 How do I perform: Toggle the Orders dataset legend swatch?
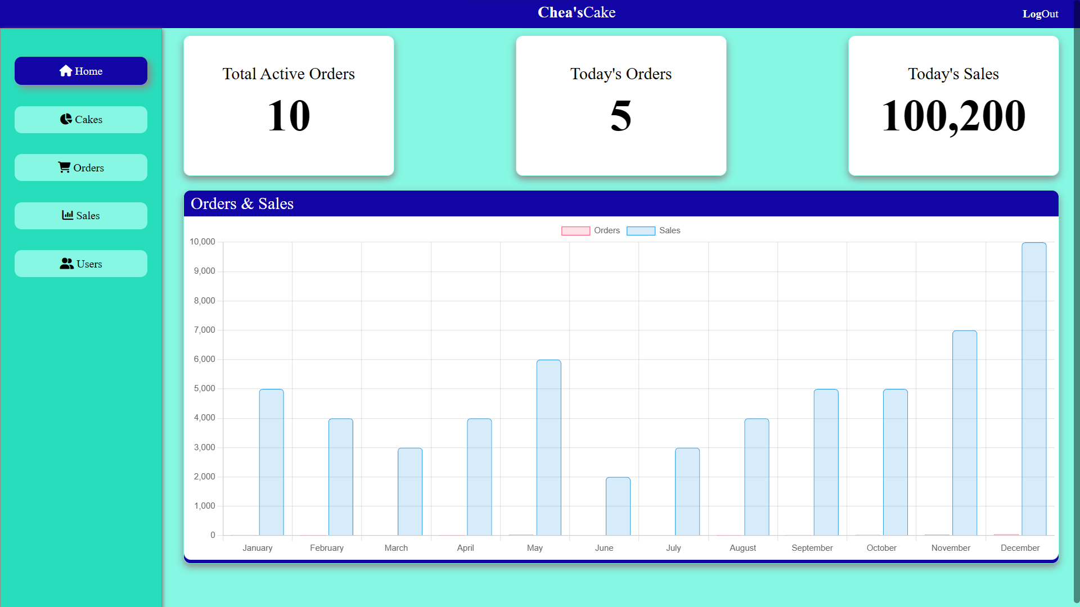click(575, 231)
